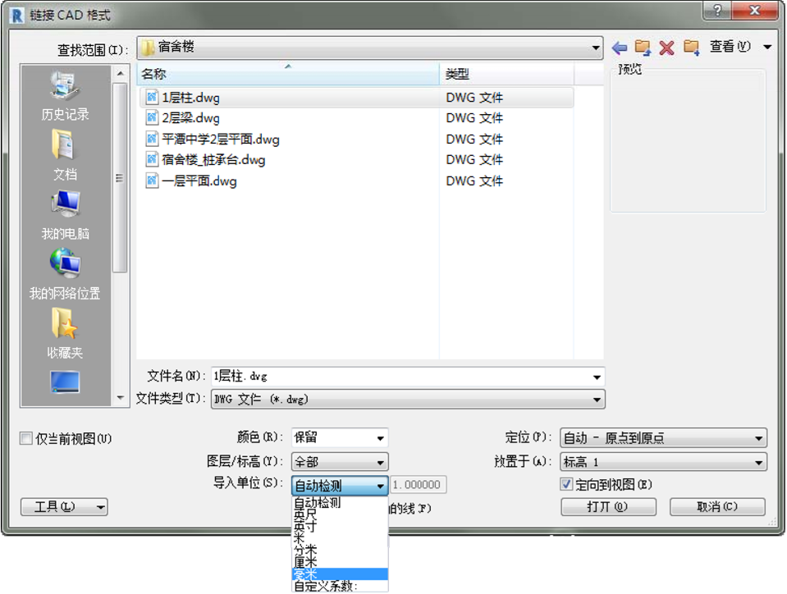The image size is (787, 594).
Task: Select the file 宿舍楼_桩承台.dwg
Action: (356, 159)
